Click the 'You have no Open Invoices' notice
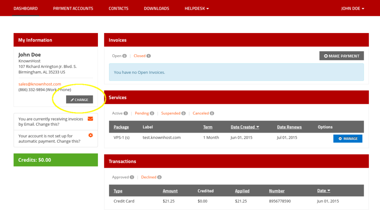 coord(236,72)
